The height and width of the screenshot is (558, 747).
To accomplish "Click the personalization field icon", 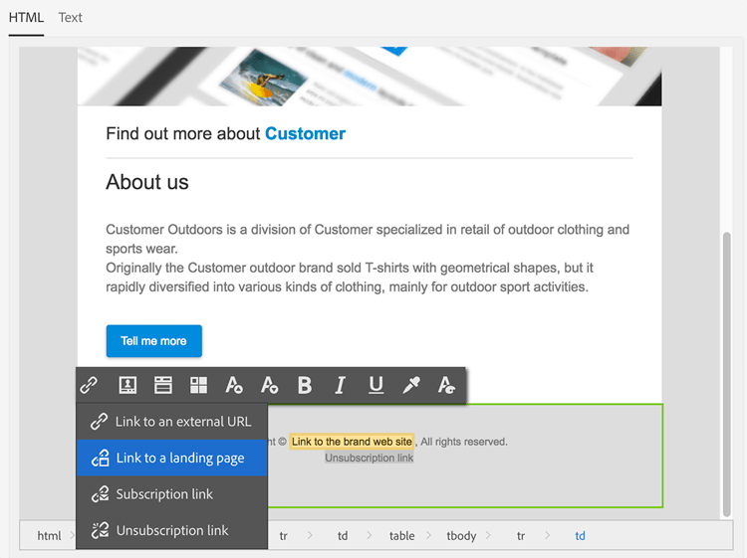I will click(x=126, y=385).
